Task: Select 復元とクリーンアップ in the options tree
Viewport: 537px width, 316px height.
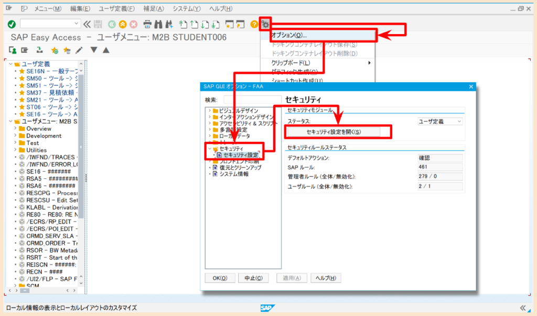Action: click(240, 167)
